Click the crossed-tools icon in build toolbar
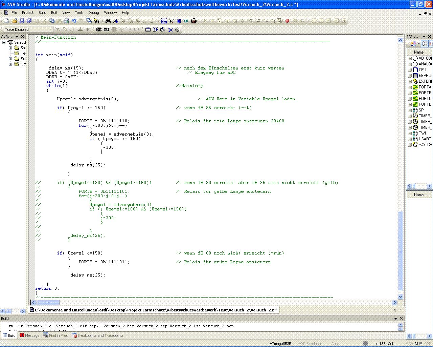 (172, 21)
